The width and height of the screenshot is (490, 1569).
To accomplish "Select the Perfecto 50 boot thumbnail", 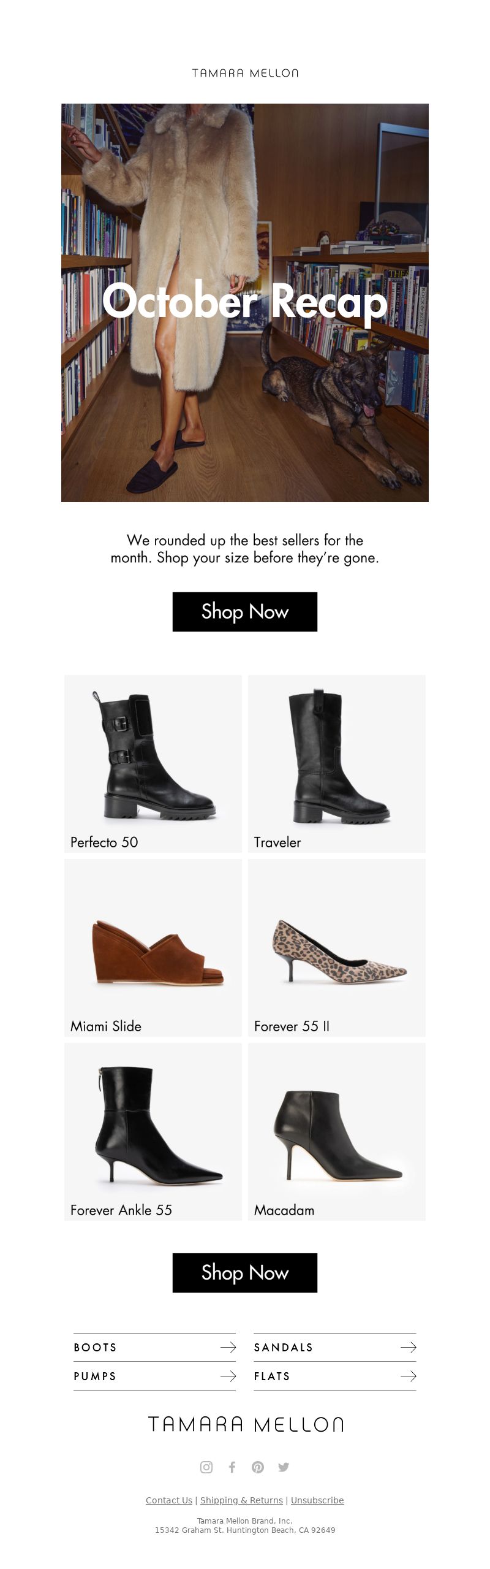I will pyautogui.click(x=153, y=763).
